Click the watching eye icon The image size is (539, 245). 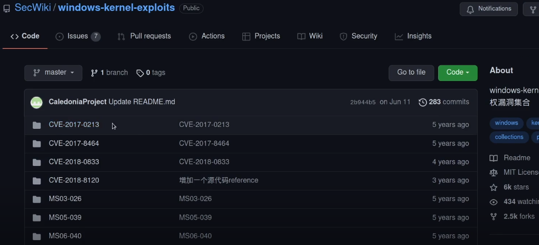493,202
